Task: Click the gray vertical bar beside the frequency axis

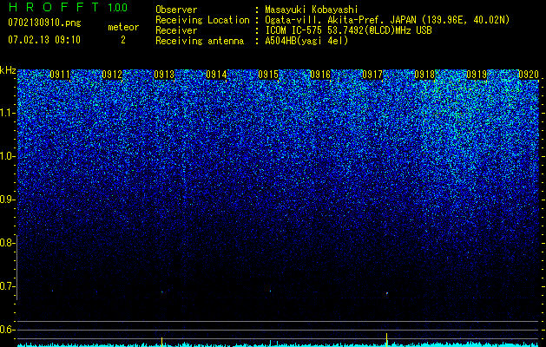Action: coord(16,267)
